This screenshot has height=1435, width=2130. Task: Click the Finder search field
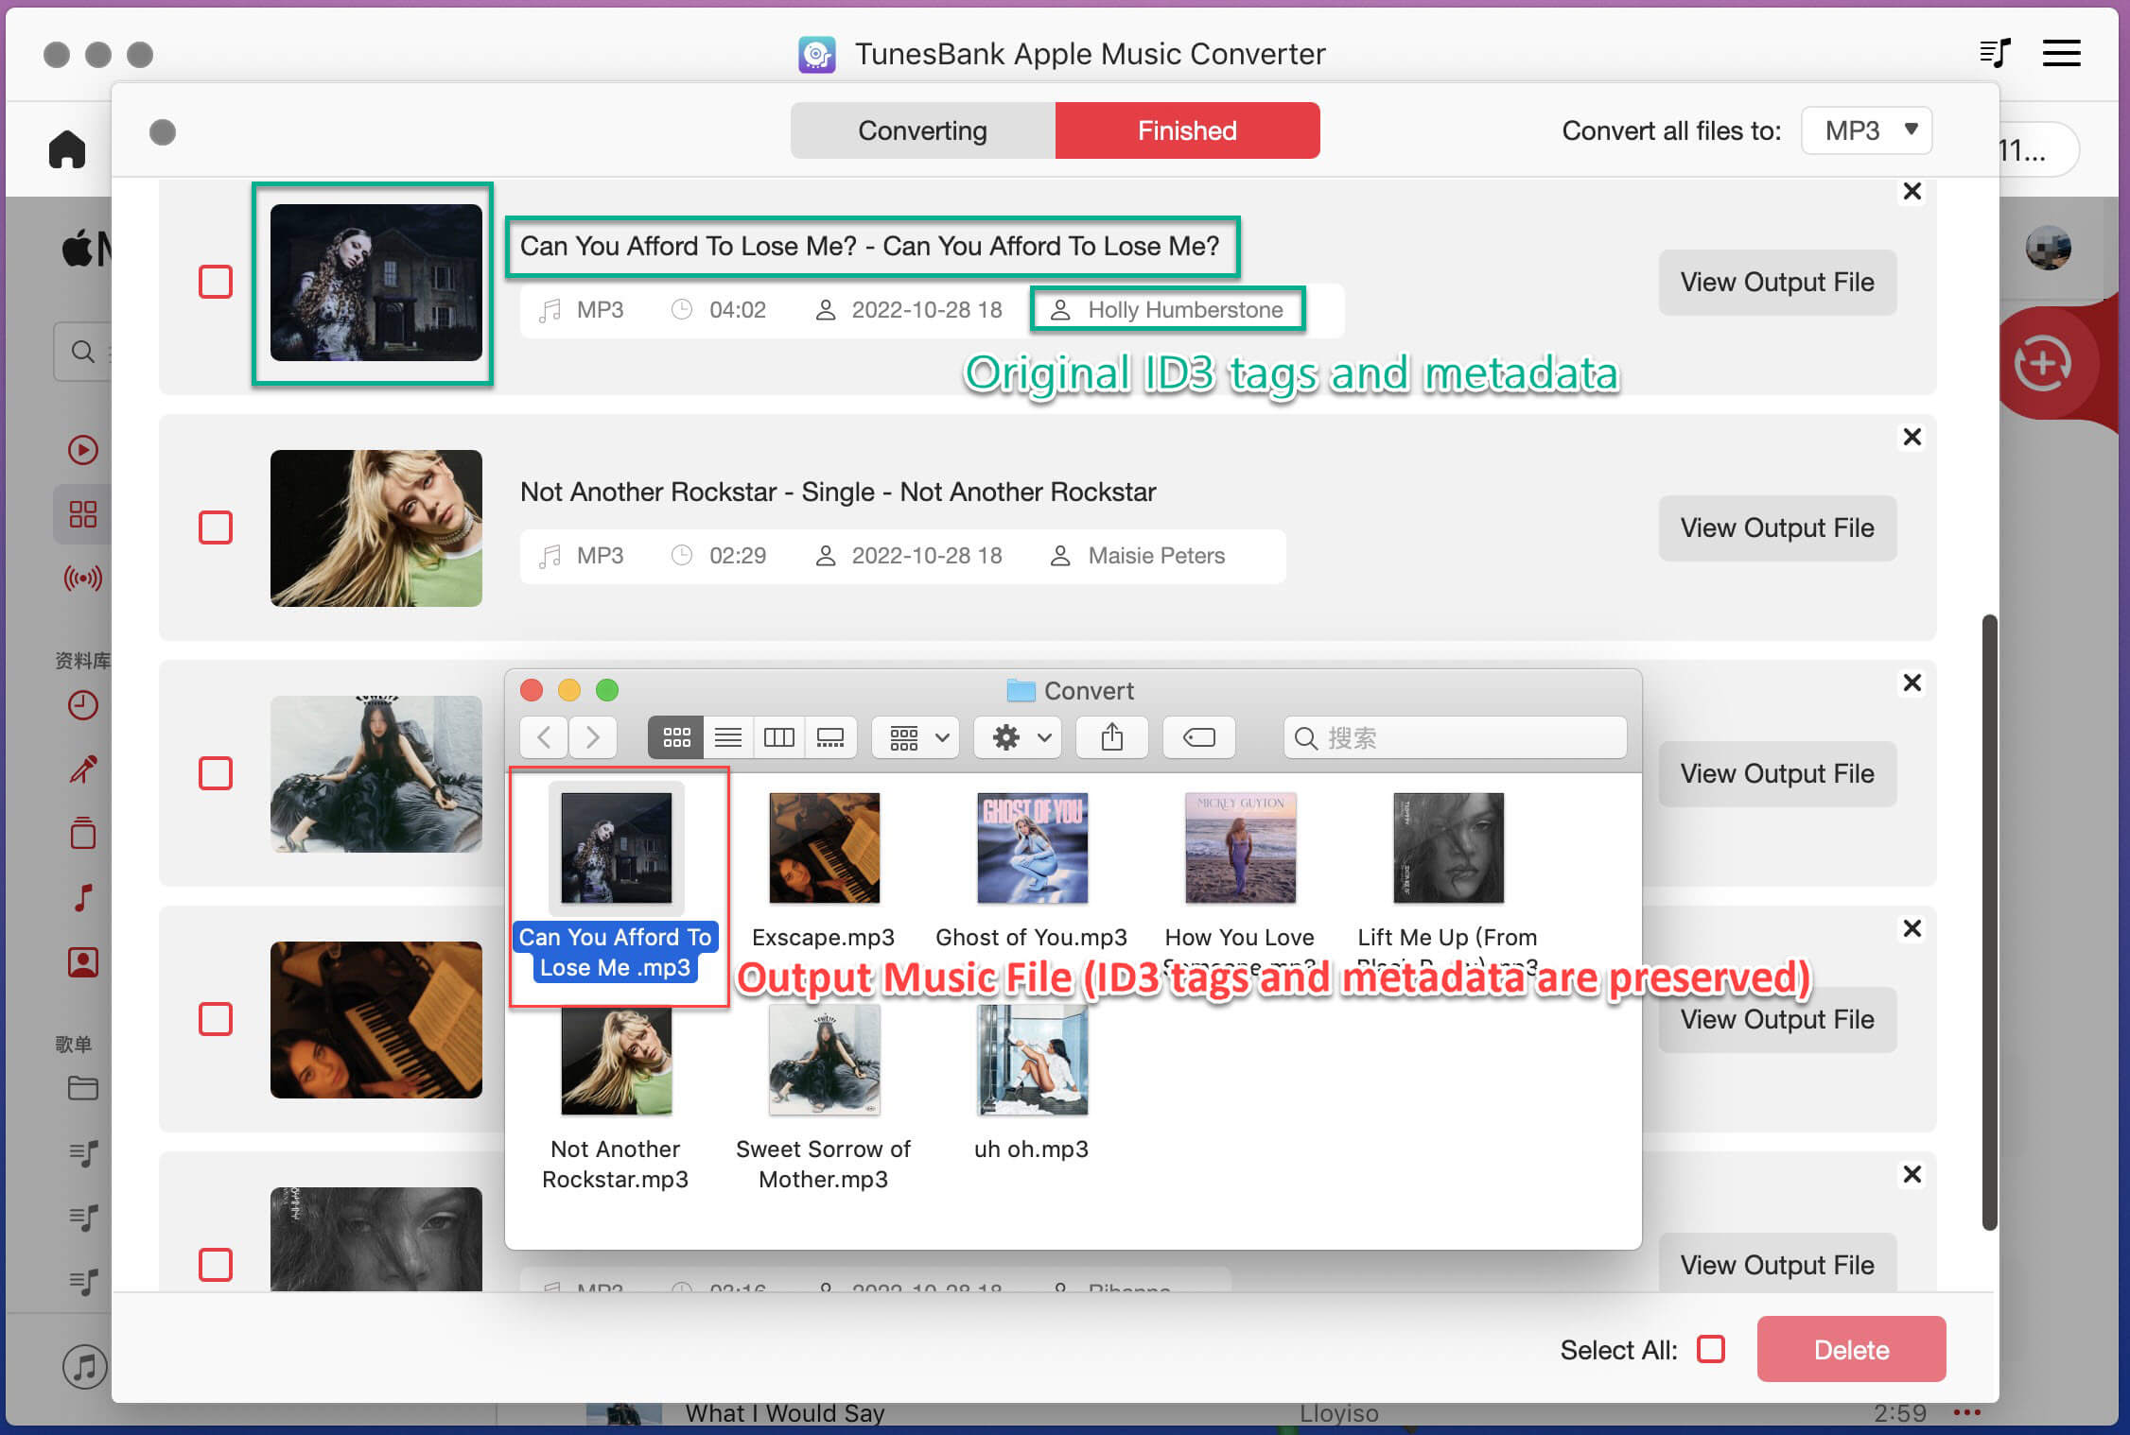(x=1455, y=737)
